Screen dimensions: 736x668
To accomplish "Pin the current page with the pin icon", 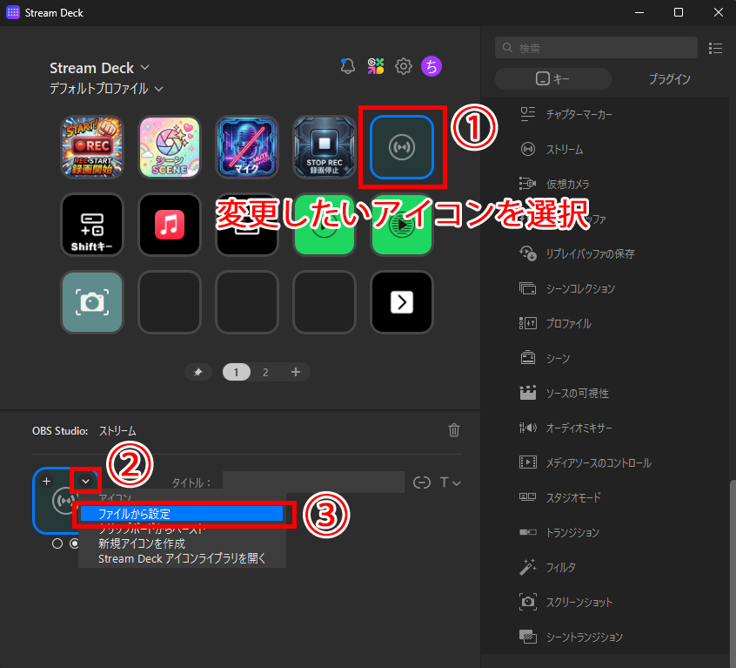I will click(198, 373).
